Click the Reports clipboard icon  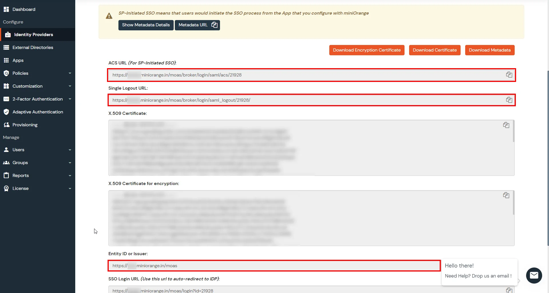click(x=6, y=176)
